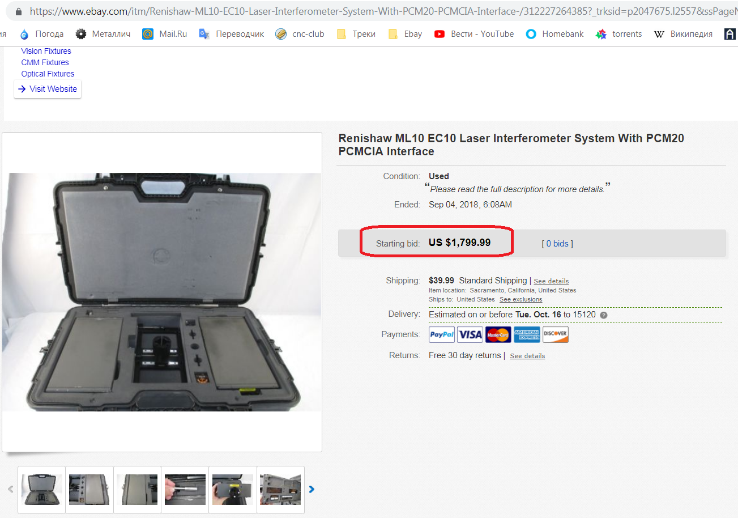Open returns See details link
Image resolution: width=738 pixels, height=518 pixels.
pos(527,356)
